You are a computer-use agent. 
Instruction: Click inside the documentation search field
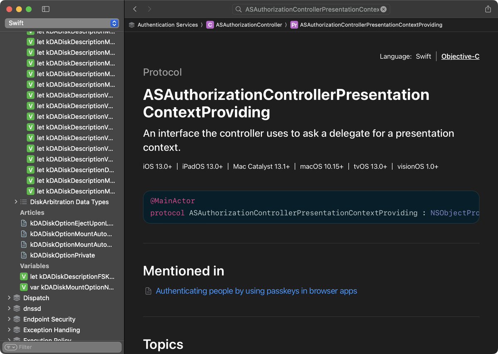click(311, 9)
